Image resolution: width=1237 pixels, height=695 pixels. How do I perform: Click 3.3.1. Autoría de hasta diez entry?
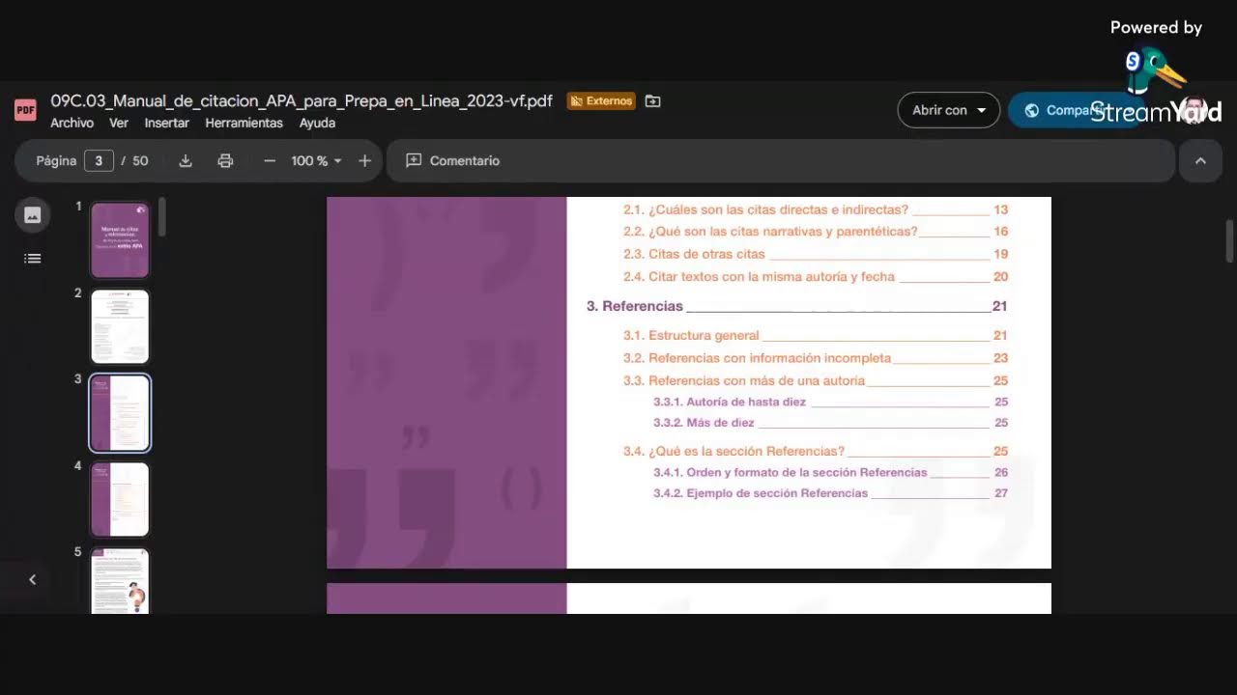click(x=831, y=402)
